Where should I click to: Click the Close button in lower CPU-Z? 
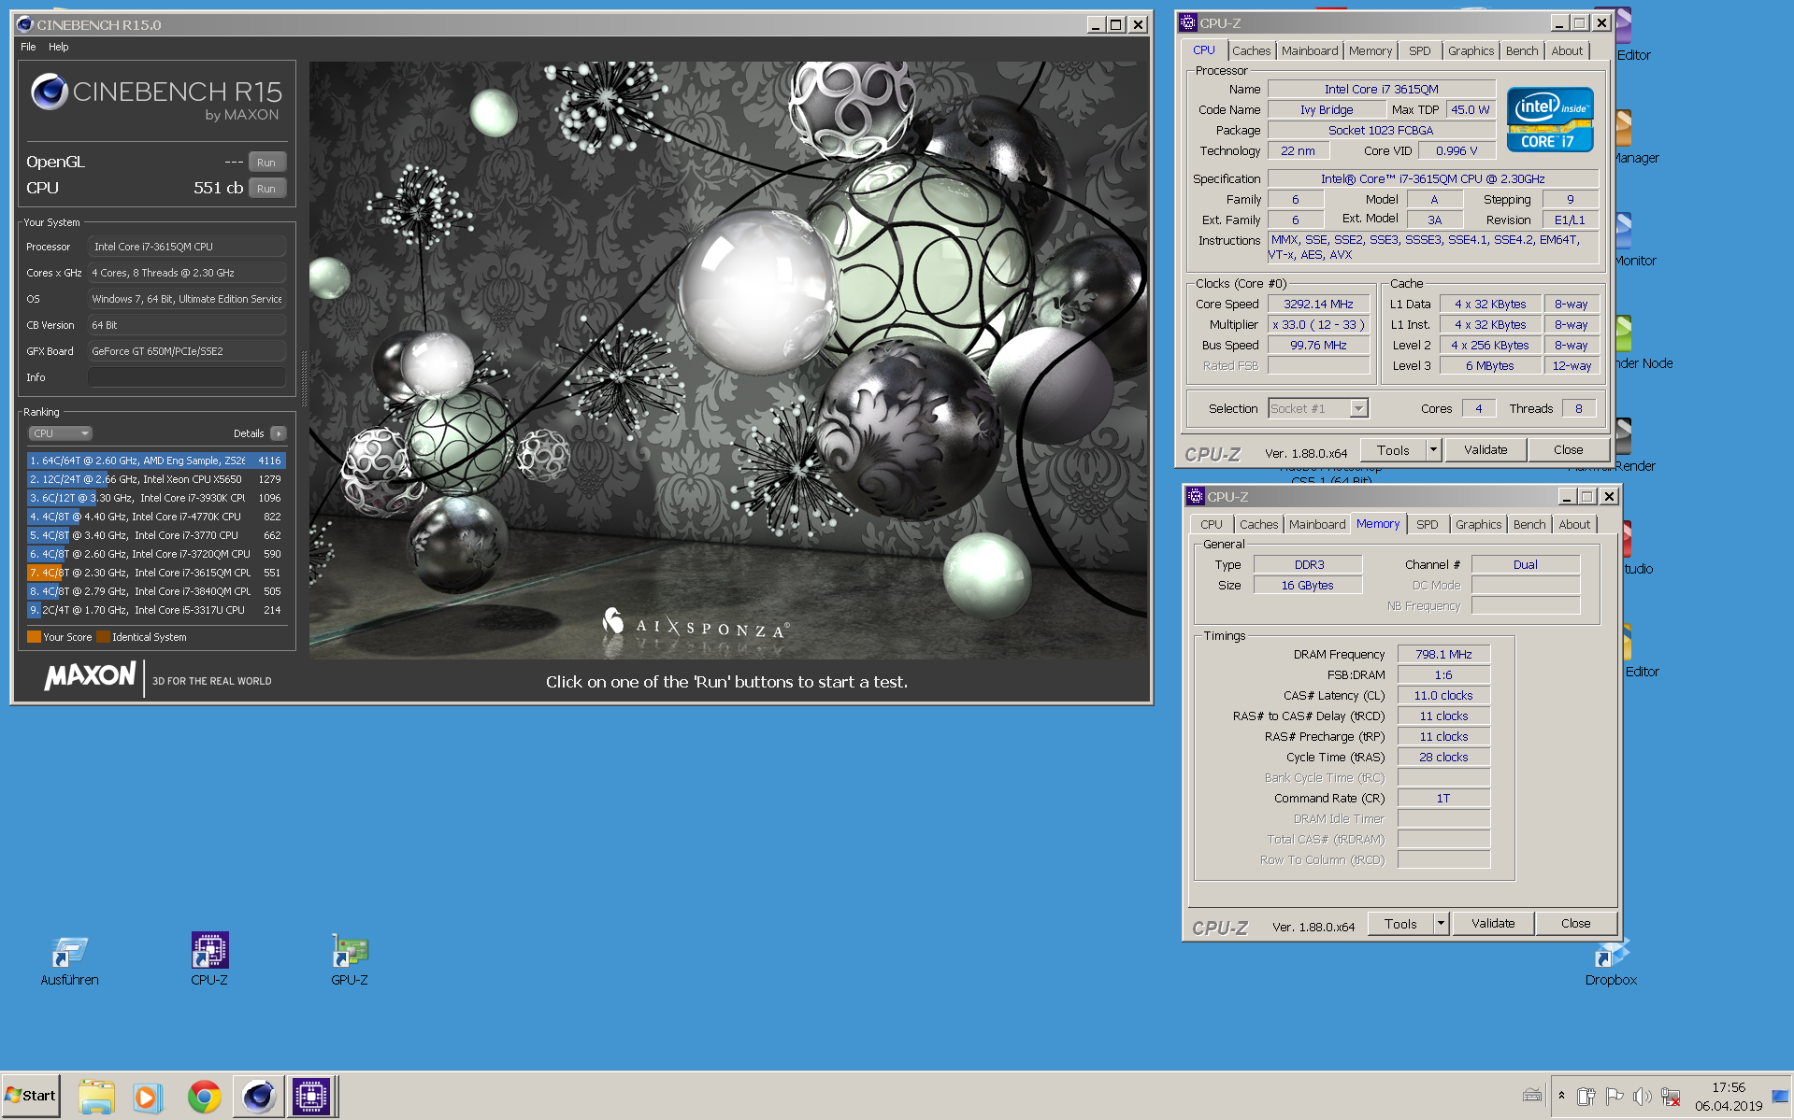(x=1575, y=924)
